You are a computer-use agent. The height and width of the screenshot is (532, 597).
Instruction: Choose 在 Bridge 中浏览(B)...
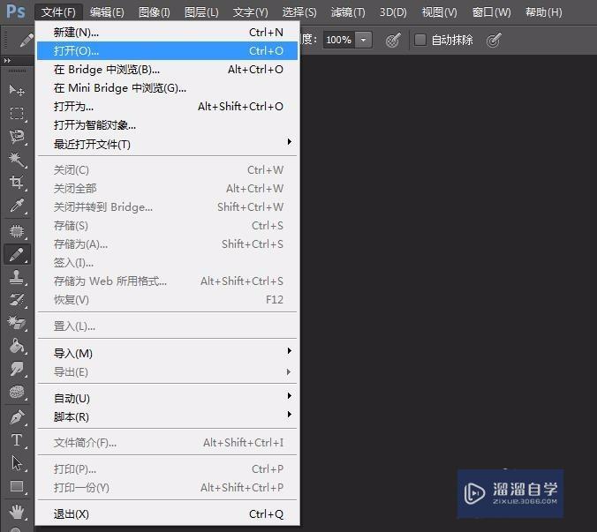167,69
